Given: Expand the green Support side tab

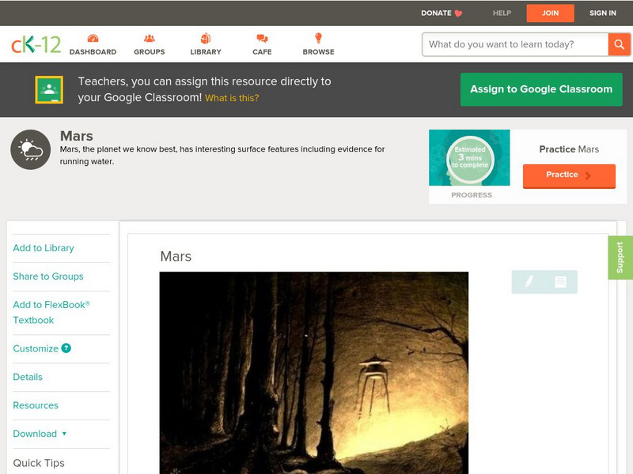Looking at the screenshot, I should 621,256.
